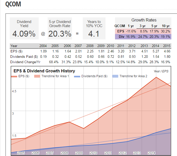Click the dividend change value 29.0%
This screenshot has height=156, width=177.
[x=143, y=62]
